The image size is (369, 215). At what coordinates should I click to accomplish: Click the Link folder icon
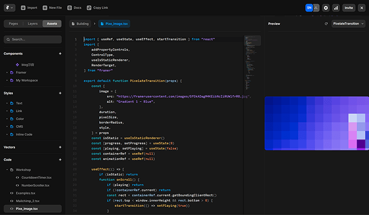pyautogui.click(x=12, y=111)
